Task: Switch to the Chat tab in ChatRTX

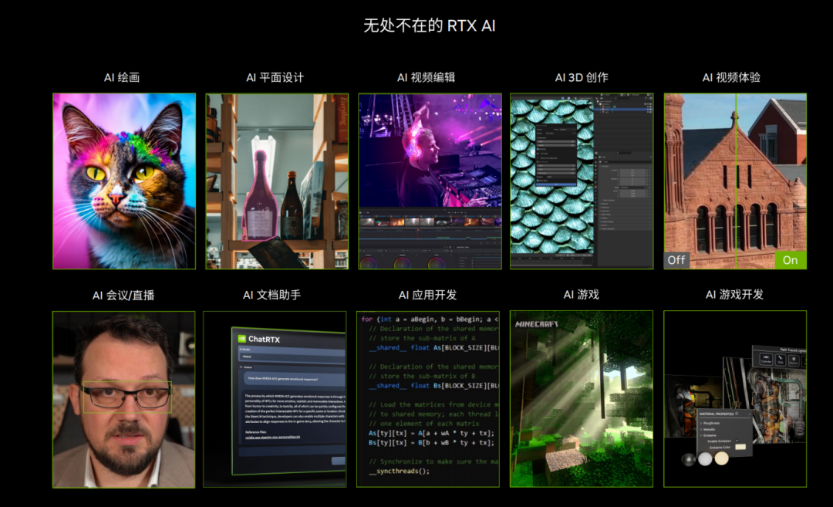Action: [247, 367]
